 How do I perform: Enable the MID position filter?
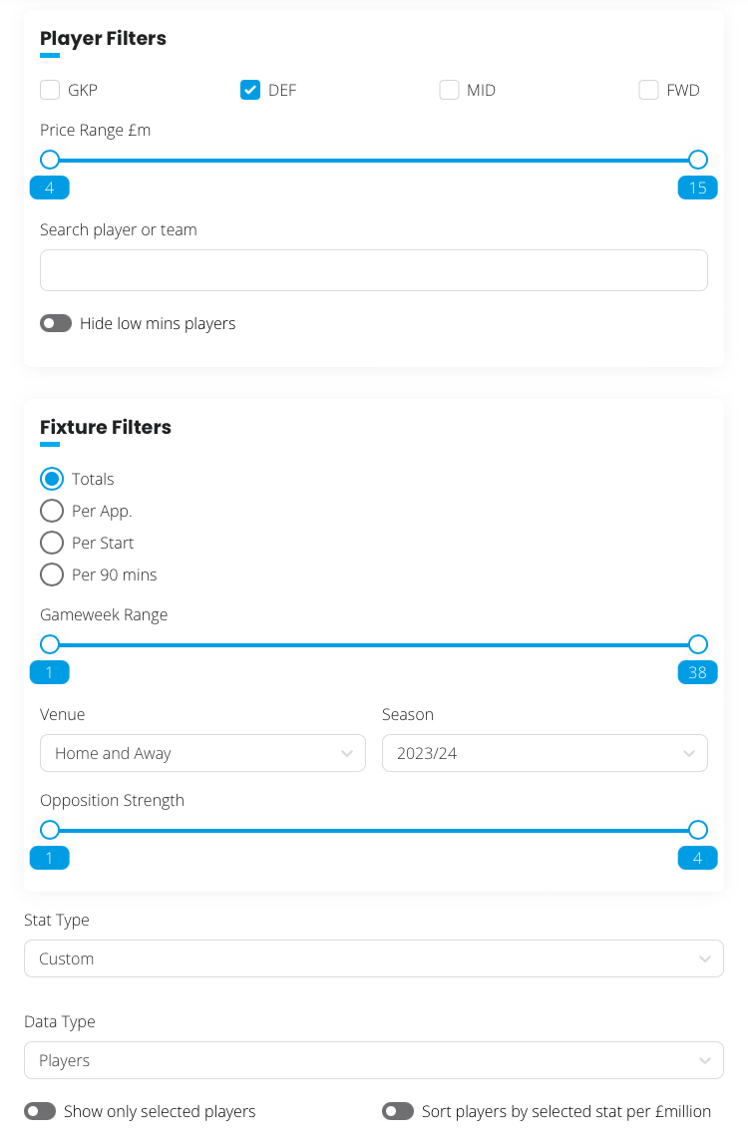[x=449, y=91]
